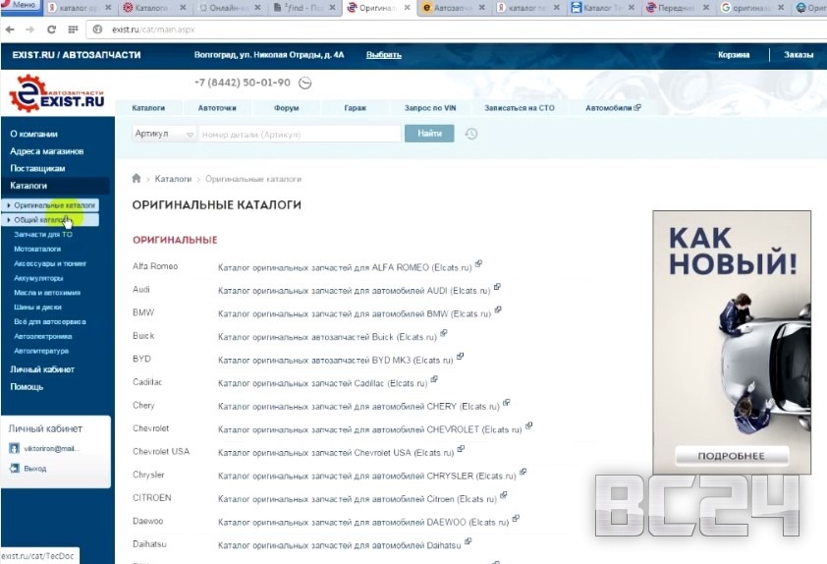
Task: Click Подробнее button on the ad banner
Action: [x=732, y=456]
